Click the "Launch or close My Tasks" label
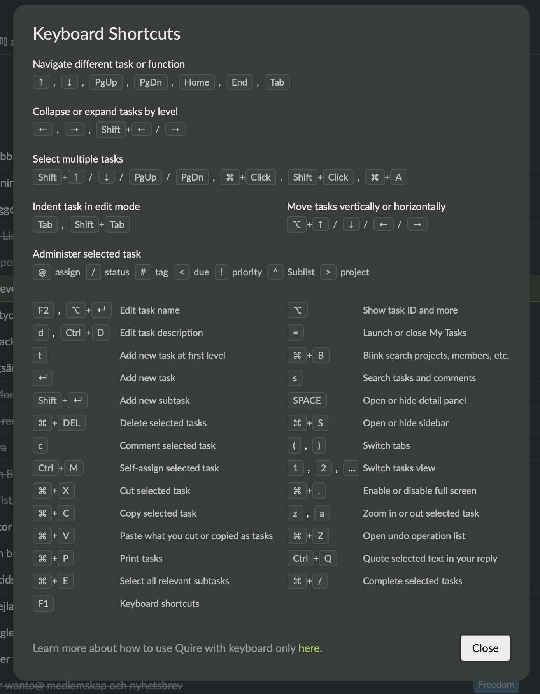 [415, 333]
